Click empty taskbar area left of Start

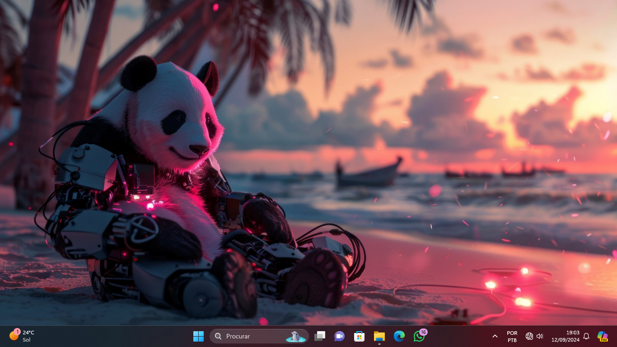(113, 336)
